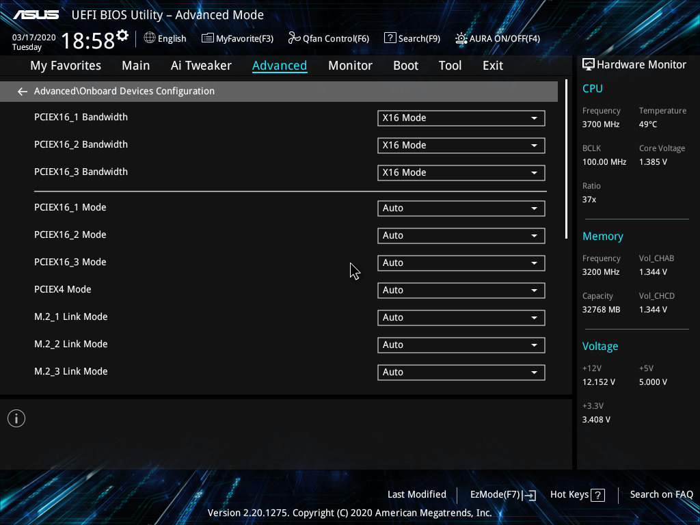The height and width of the screenshot is (525, 700).
Task: Open M.2_2 Link Mode dropdown
Action: [x=461, y=345]
